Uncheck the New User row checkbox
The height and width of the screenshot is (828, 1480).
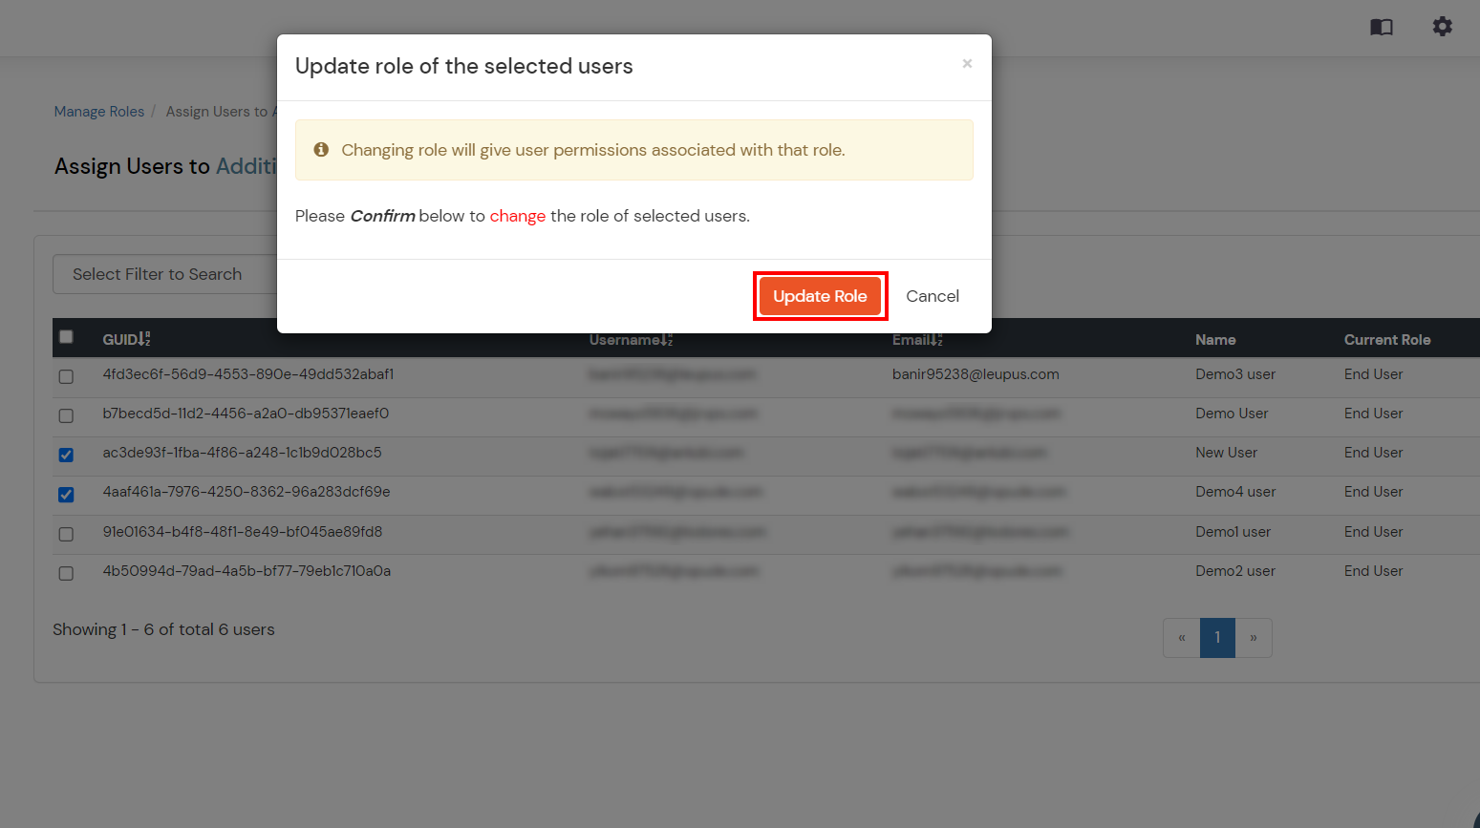coord(66,455)
